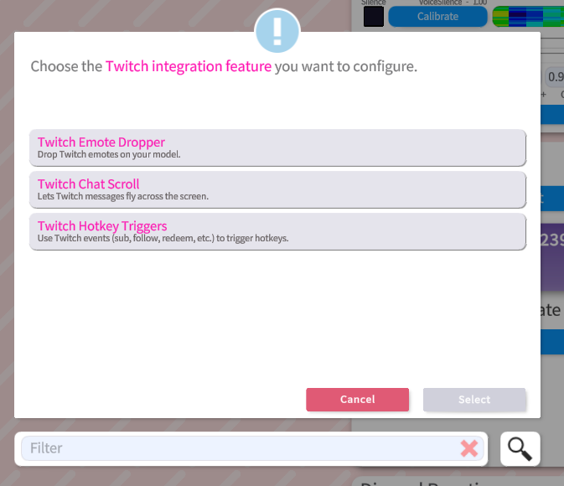Viewport: 564px width, 486px height.
Task: Choose the Twitch Emote Dropper option
Action: pos(277,147)
